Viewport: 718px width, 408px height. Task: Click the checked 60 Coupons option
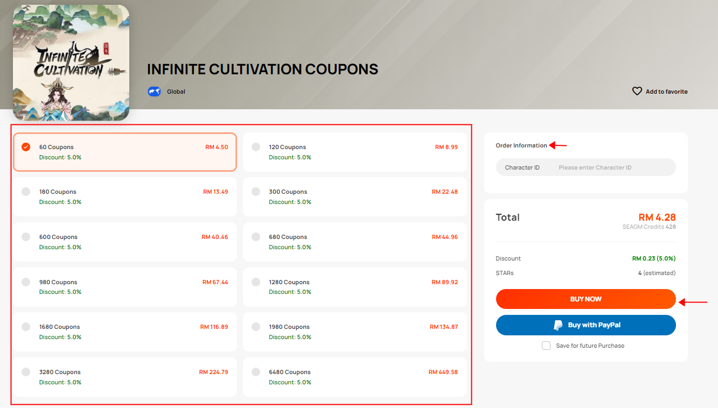click(125, 152)
